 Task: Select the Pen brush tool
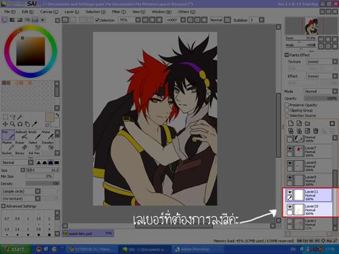[8, 135]
